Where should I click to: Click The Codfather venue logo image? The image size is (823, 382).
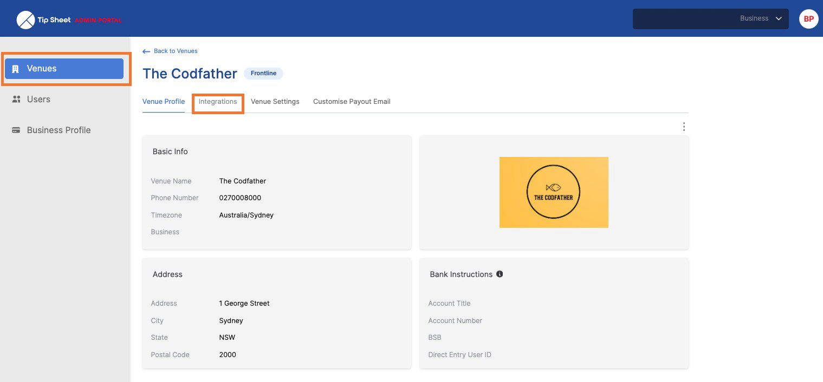[554, 192]
